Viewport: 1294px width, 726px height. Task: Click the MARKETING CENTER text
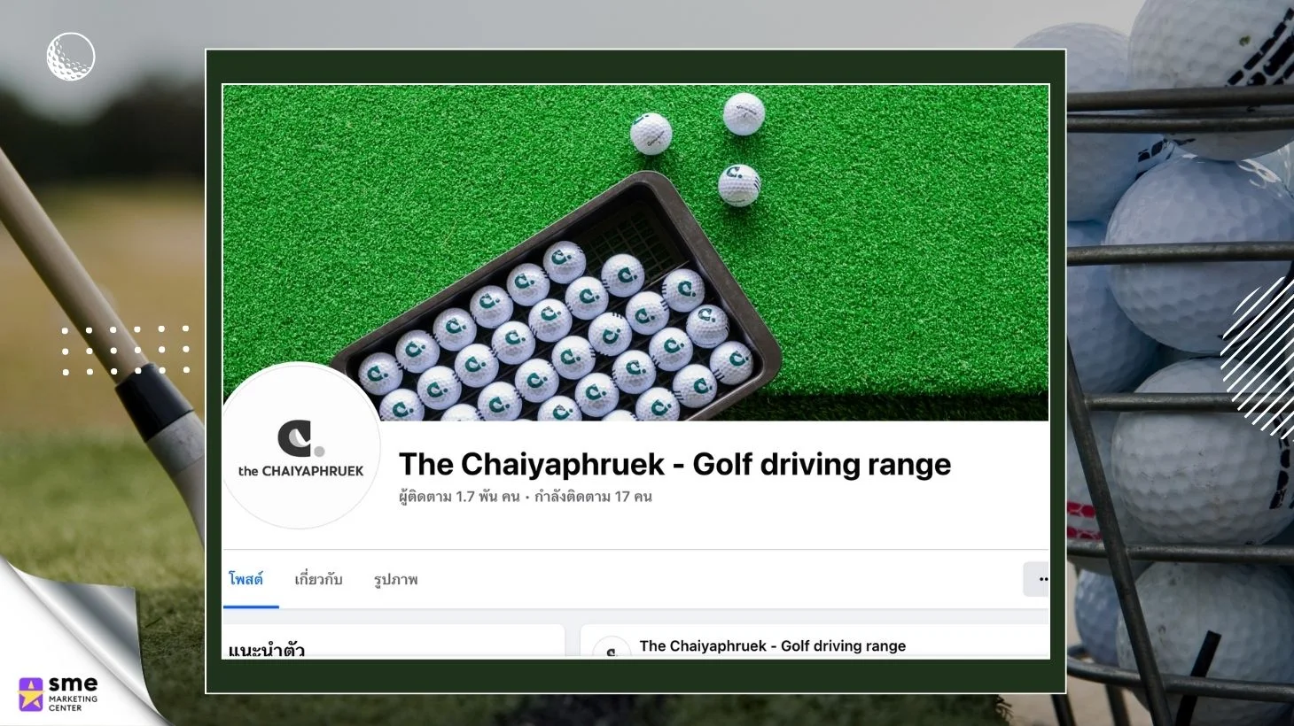point(74,703)
